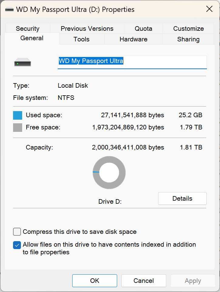Click the drive icon in the title bar

[x=9, y=9]
